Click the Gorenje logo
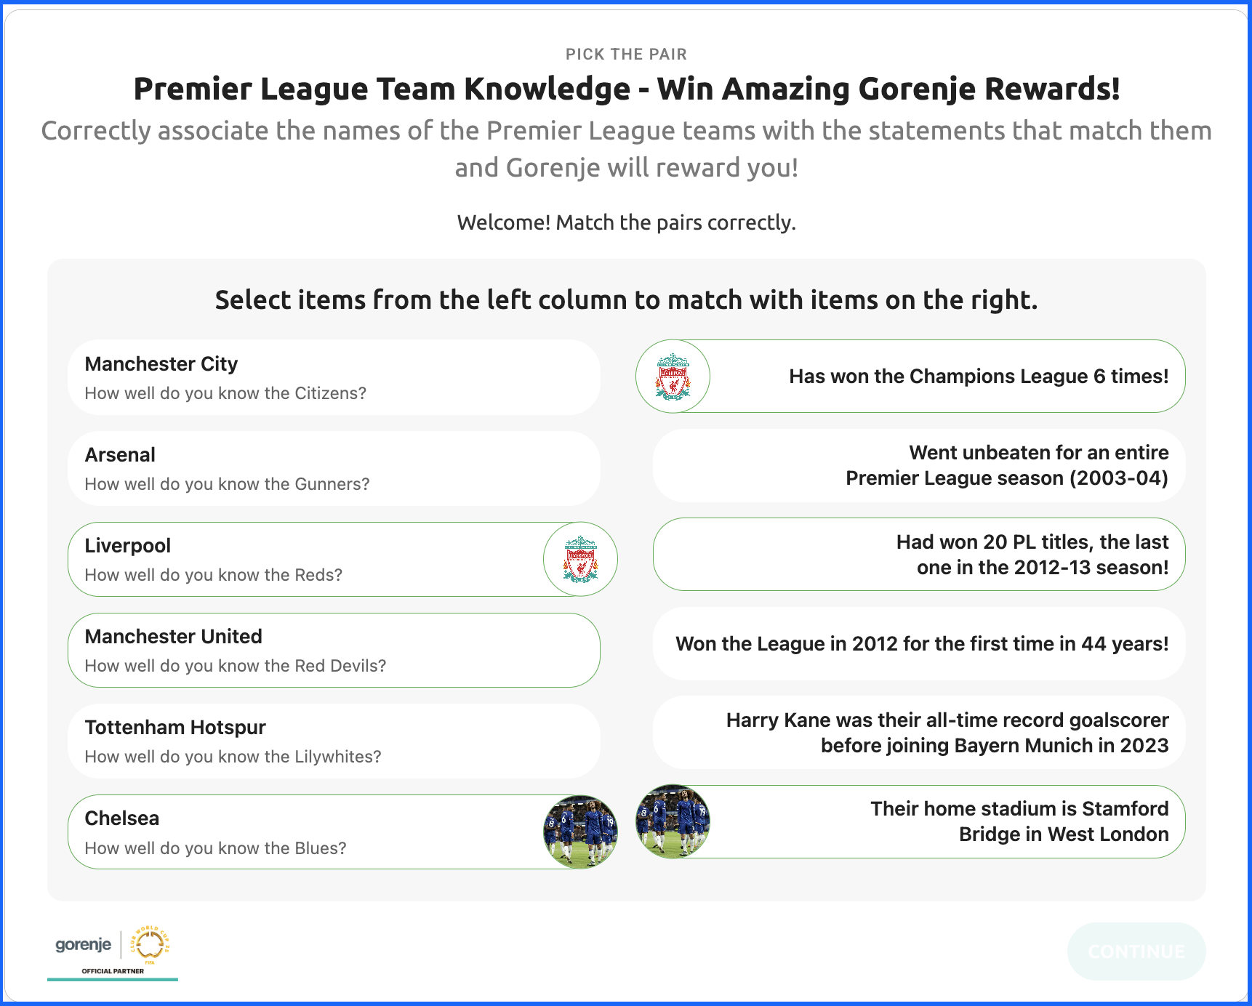Viewport: 1252px width, 1006px height. 84,944
